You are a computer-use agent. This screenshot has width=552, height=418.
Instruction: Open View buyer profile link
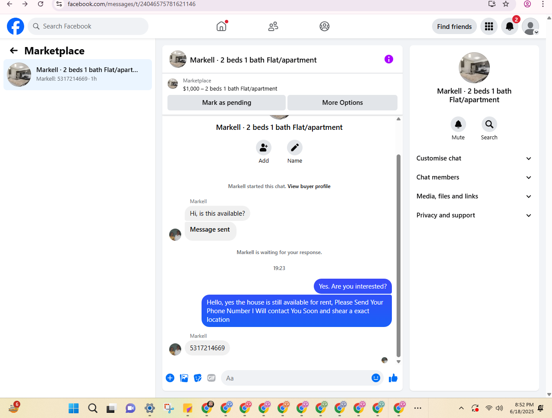tap(309, 186)
